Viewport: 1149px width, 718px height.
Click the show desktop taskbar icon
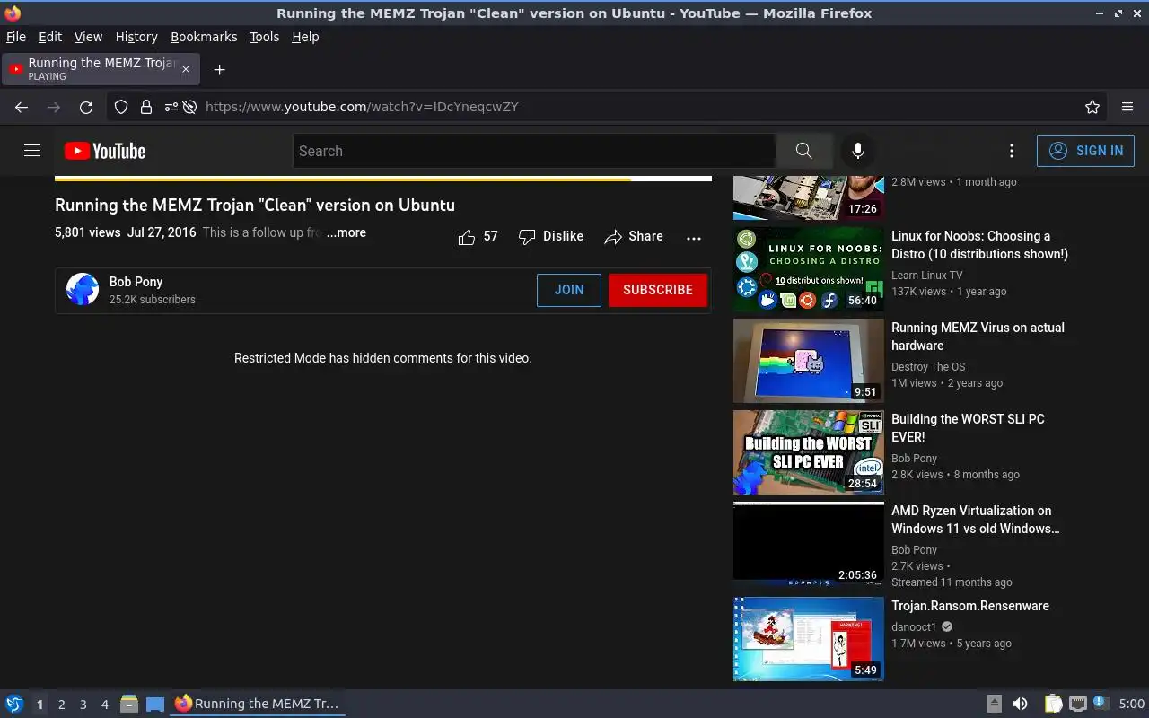point(155,704)
